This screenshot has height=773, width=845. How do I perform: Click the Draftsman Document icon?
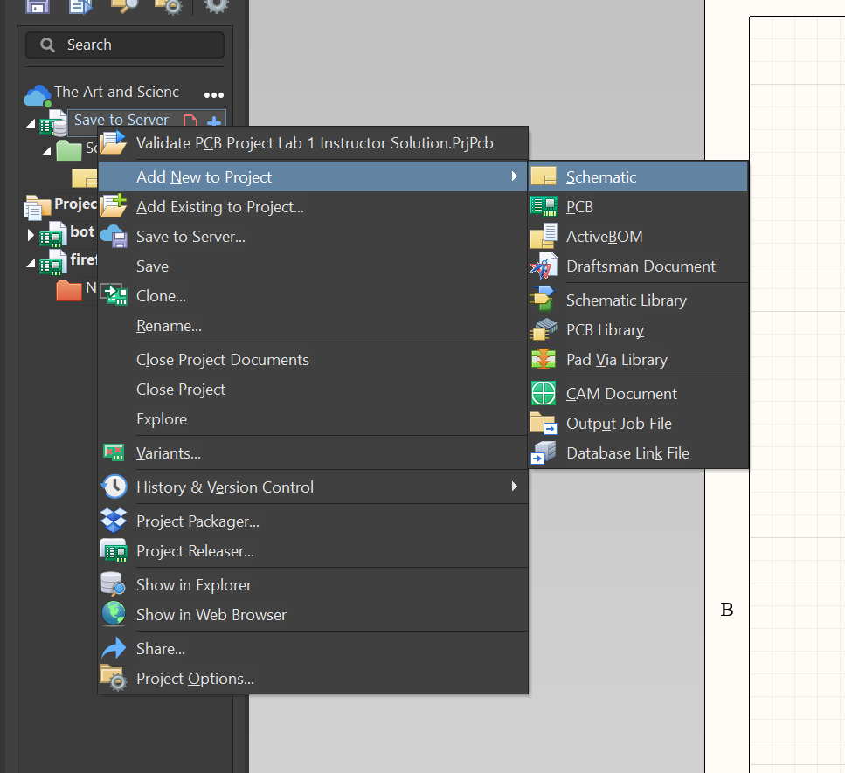pos(544,266)
